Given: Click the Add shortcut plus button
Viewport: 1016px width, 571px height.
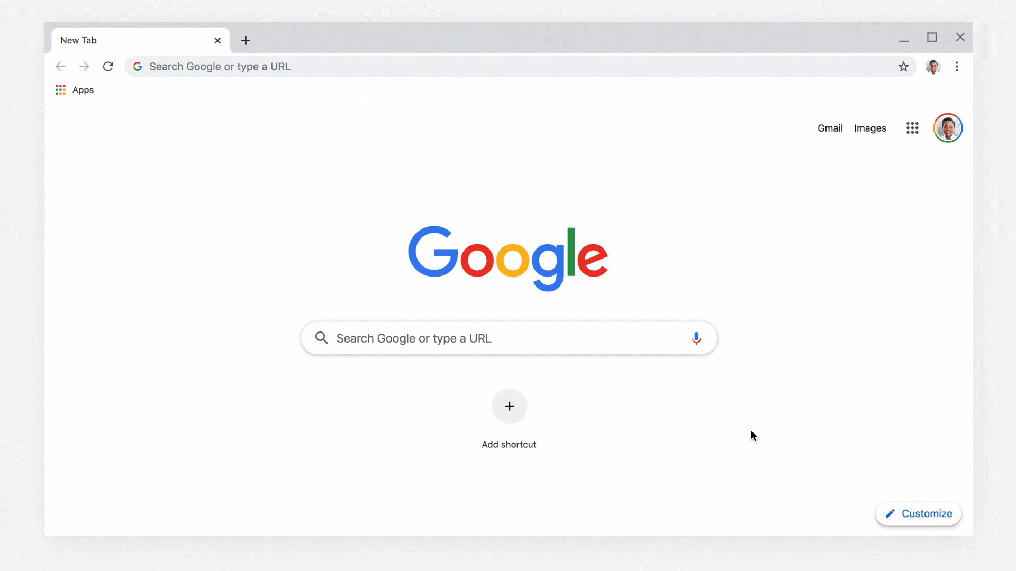Looking at the screenshot, I should click(509, 406).
